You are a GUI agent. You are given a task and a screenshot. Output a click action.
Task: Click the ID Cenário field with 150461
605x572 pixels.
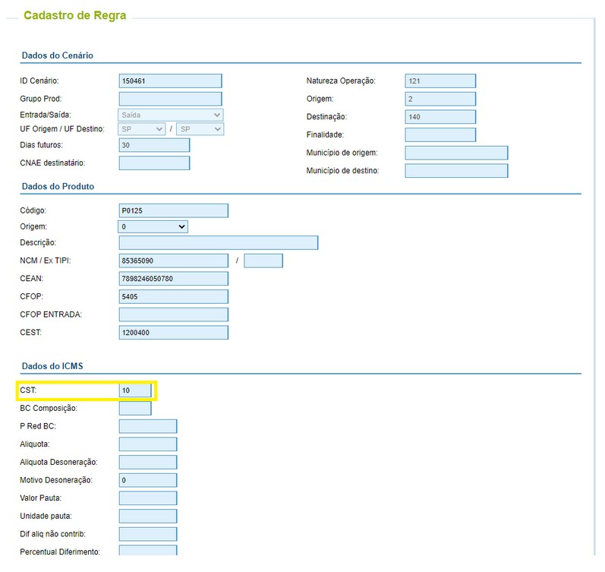170,81
